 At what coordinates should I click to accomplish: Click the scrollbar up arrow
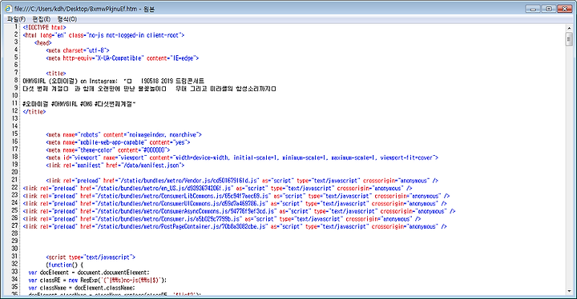coord(569,28)
